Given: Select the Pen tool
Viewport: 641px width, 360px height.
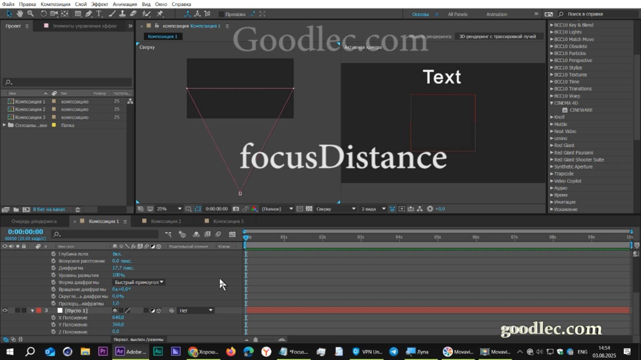Looking at the screenshot, I should 89,14.
